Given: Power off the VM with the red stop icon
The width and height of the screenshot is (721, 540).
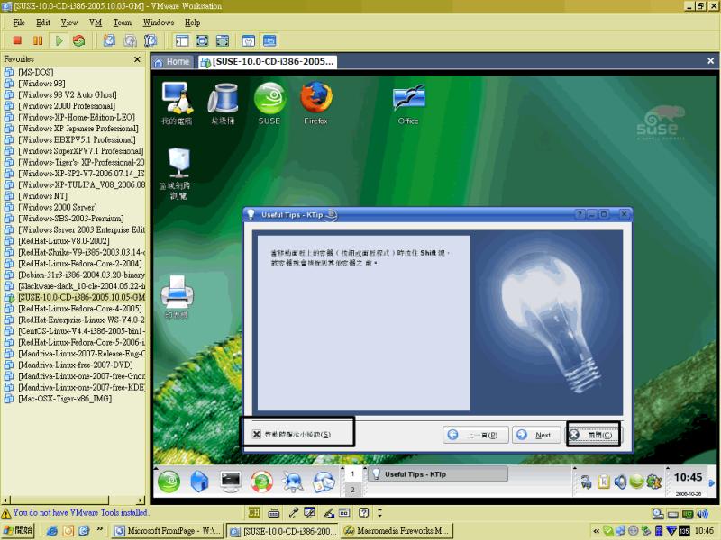Looking at the screenshot, I should (17, 40).
